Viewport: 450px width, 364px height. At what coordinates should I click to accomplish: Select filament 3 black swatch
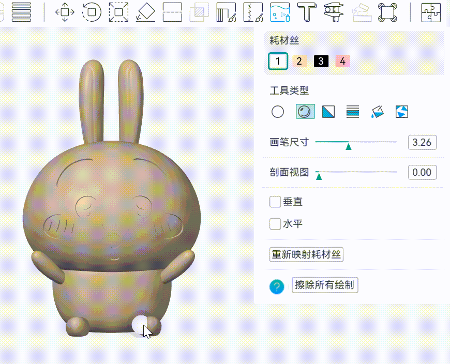[321, 61]
